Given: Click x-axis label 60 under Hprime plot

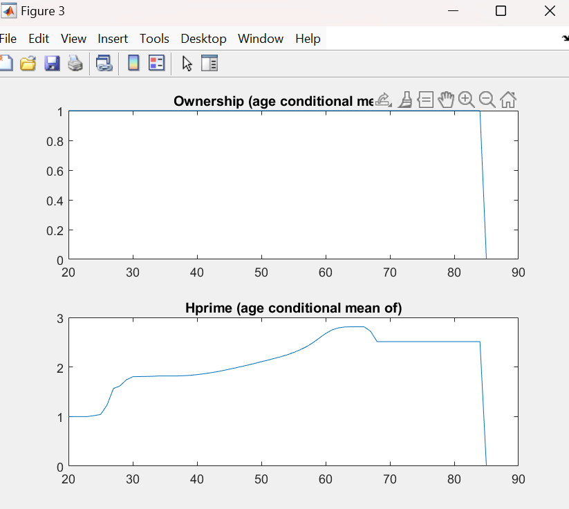Looking at the screenshot, I should point(326,479).
